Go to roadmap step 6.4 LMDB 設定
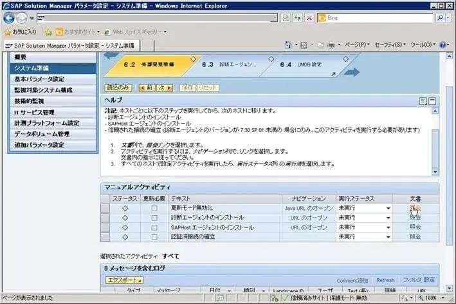The width and height of the screenshot is (456, 304). point(301,64)
